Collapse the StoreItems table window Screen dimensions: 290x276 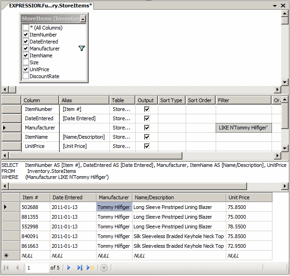click(x=83, y=18)
